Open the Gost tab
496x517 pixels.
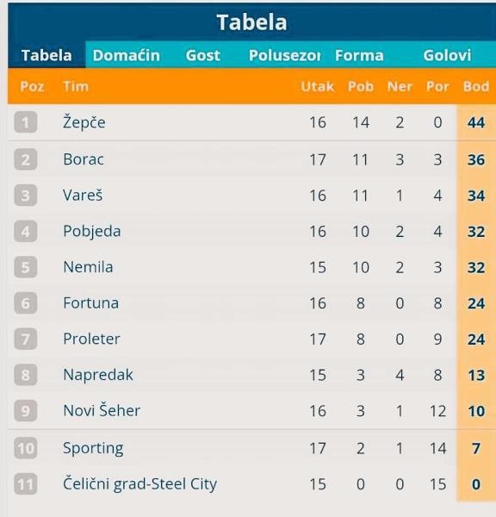tap(202, 55)
